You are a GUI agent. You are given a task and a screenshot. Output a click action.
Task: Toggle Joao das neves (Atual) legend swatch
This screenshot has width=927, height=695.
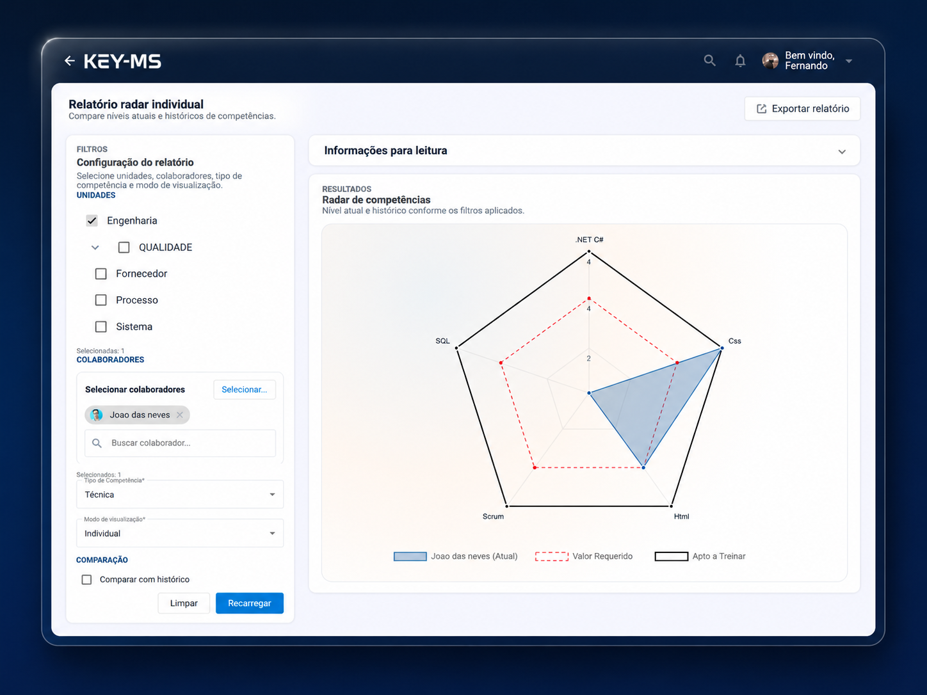click(410, 556)
